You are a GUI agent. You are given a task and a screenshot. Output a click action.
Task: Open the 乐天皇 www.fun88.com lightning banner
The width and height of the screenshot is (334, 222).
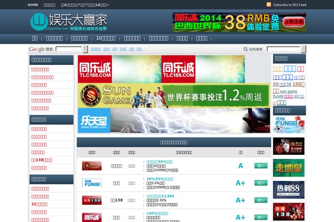pos(174,120)
